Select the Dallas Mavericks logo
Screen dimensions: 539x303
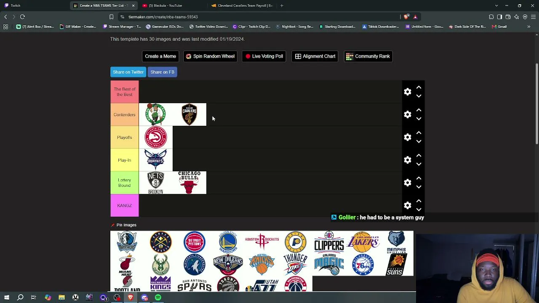click(127, 242)
